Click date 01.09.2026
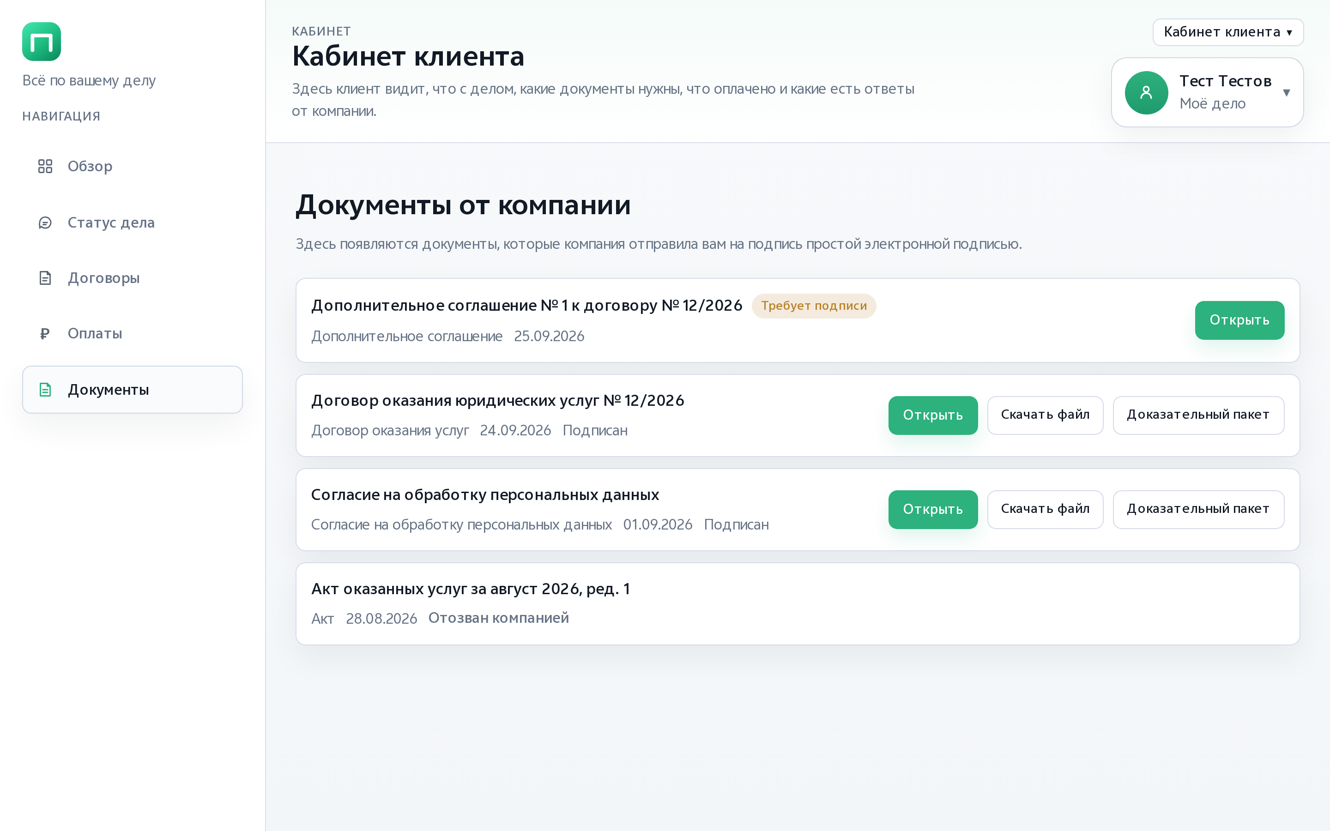The width and height of the screenshot is (1330, 831). pyautogui.click(x=658, y=525)
